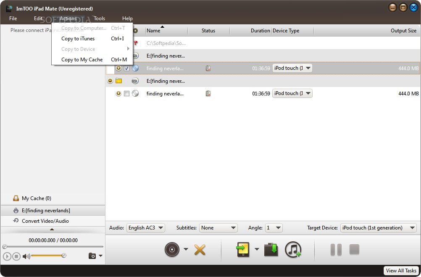Open the snapshot options dropdown arrow

click(101, 256)
